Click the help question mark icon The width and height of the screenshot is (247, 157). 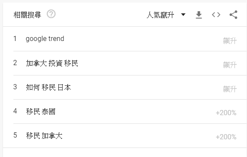tap(51, 14)
